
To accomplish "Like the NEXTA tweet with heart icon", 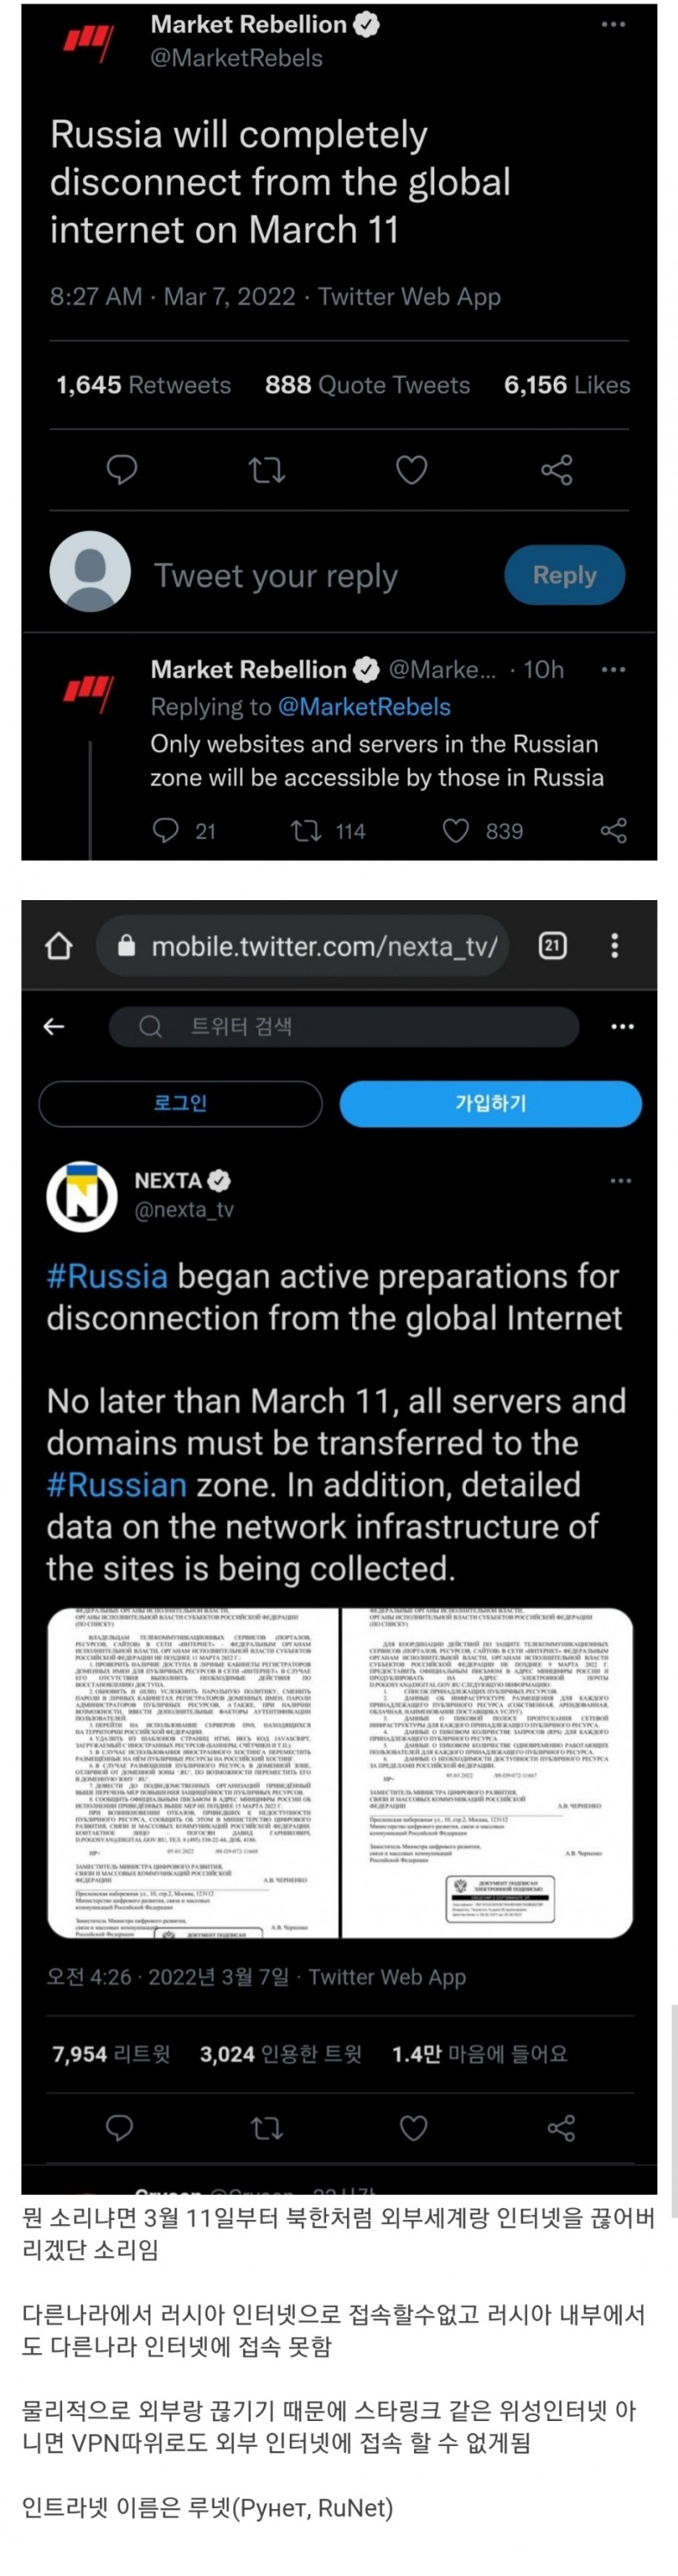I will click(x=414, y=2128).
